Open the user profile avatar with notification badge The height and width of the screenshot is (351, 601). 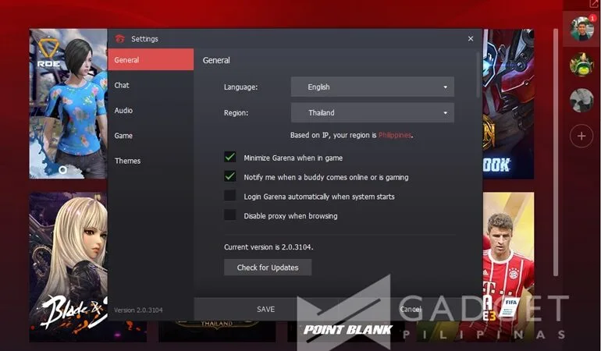pyautogui.click(x=581, y=29)
